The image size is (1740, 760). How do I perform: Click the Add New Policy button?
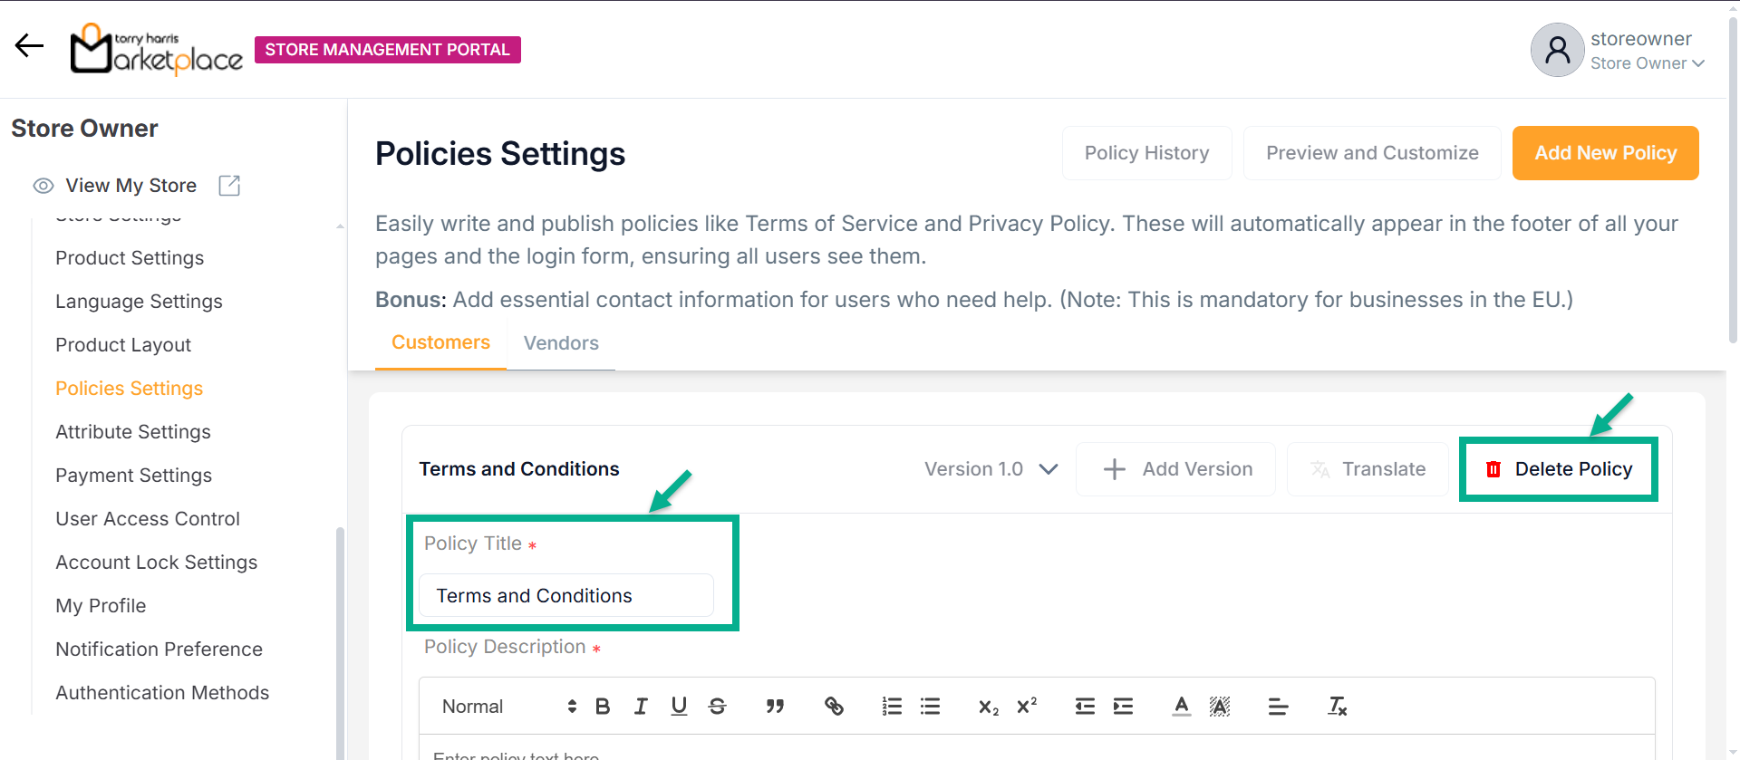(x=1605, y=153)
